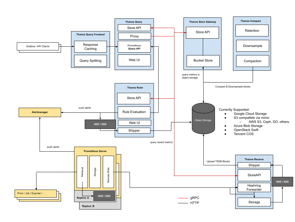Click the Thanos Store Gateway title

pos(202,22)
